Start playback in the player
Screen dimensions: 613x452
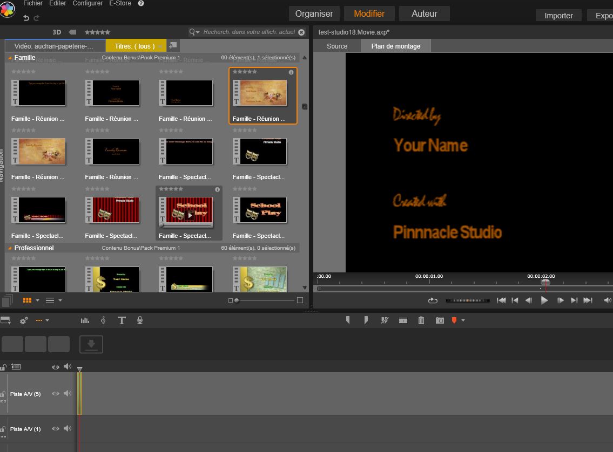[x=544, y=300]
